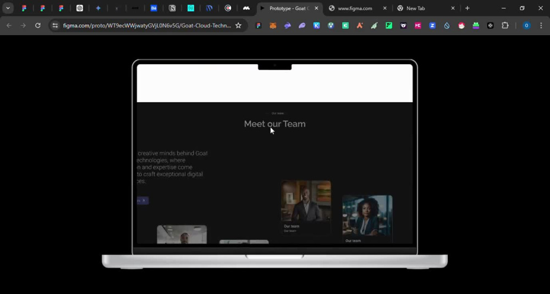This screenshot has width=550, height=294.
Task: Switch to the blue W icon tab
Action: (x=210, y=8)
